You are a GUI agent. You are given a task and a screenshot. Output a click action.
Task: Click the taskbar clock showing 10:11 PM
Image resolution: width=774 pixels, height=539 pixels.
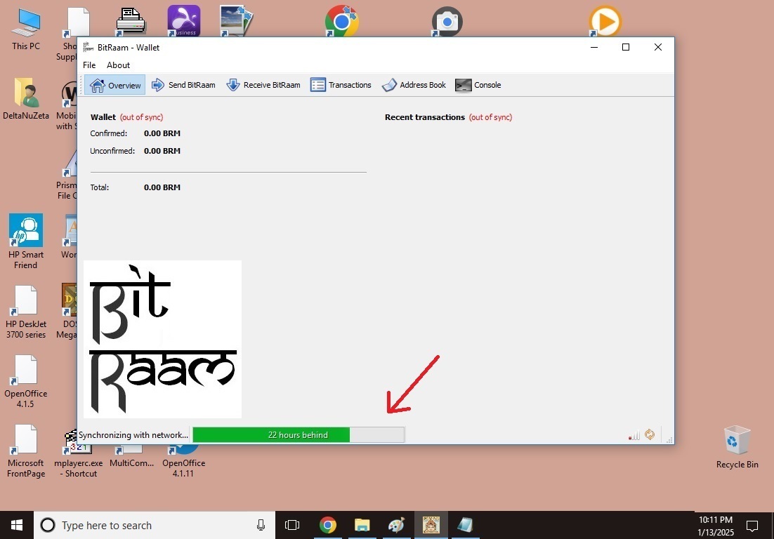[x=716, y=526]
